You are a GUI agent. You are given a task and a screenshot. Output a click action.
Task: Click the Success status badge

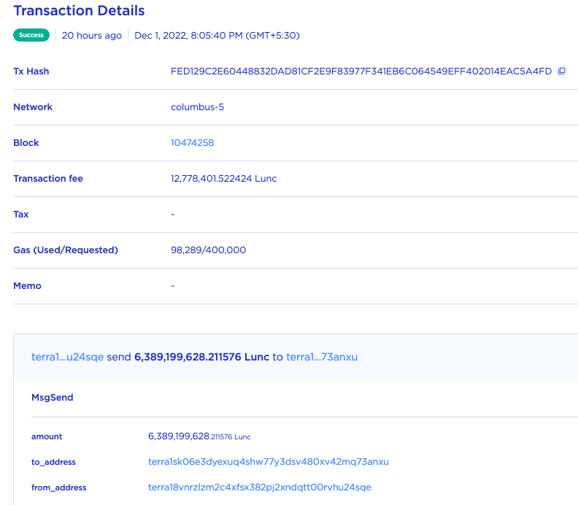tap(31, 35)
